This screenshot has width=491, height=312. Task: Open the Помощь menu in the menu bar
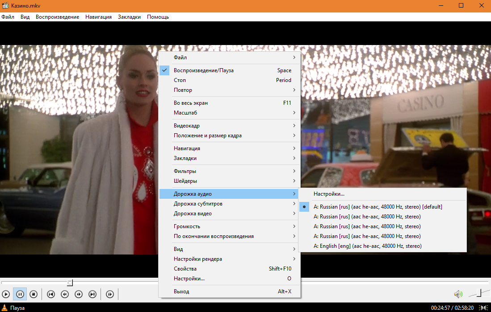158,17
